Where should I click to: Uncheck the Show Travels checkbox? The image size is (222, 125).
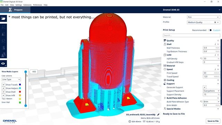tap(3, 85)
